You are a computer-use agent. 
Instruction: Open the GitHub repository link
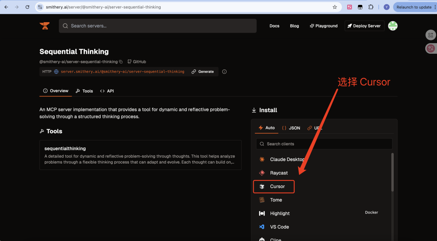coord(137,62)
